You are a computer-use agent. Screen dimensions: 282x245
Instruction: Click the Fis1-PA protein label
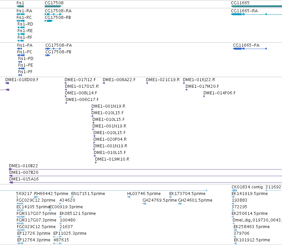25,45
